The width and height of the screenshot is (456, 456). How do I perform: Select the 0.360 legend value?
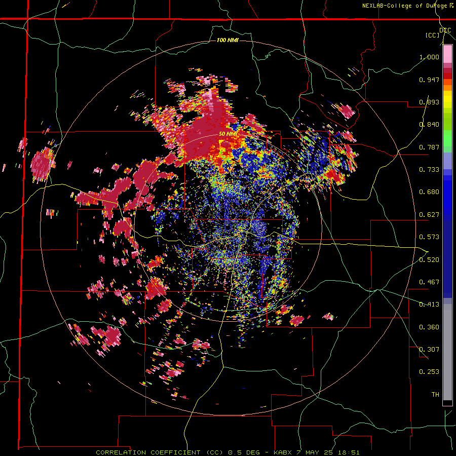pos(429,327)
